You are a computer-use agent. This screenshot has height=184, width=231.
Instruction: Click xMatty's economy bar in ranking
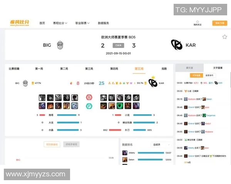[x=150, y=153]
